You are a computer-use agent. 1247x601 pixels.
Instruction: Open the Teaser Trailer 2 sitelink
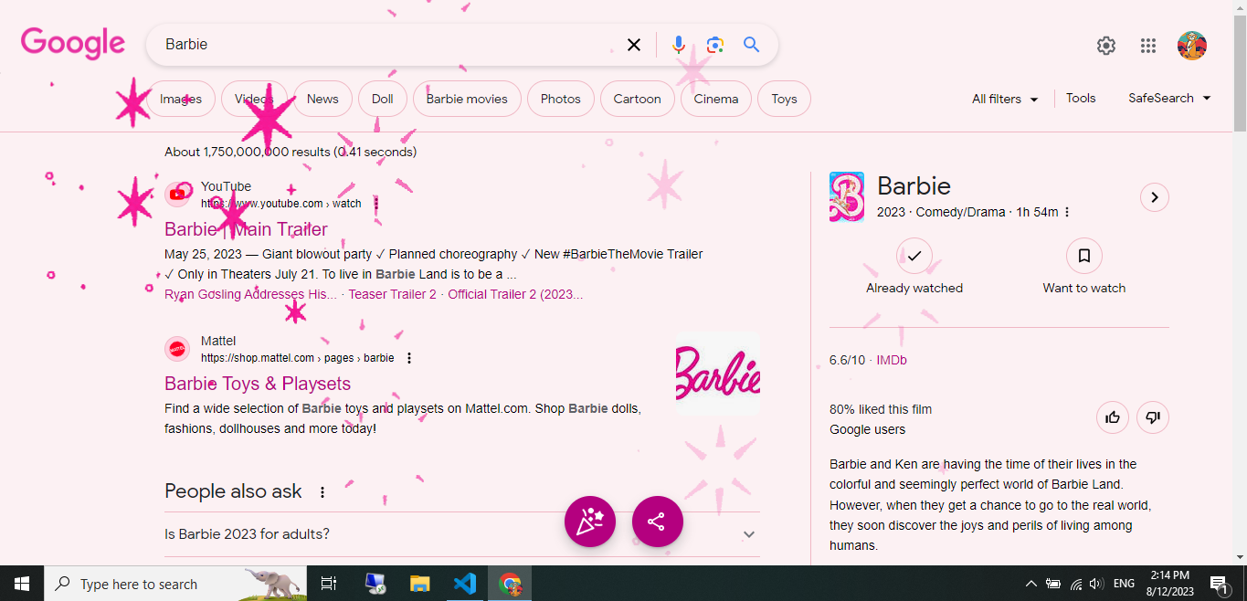click(392, 294)
